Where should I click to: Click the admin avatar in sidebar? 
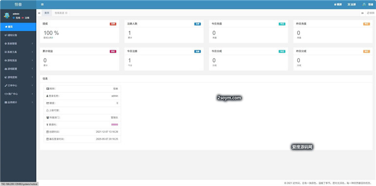point(7,16)
